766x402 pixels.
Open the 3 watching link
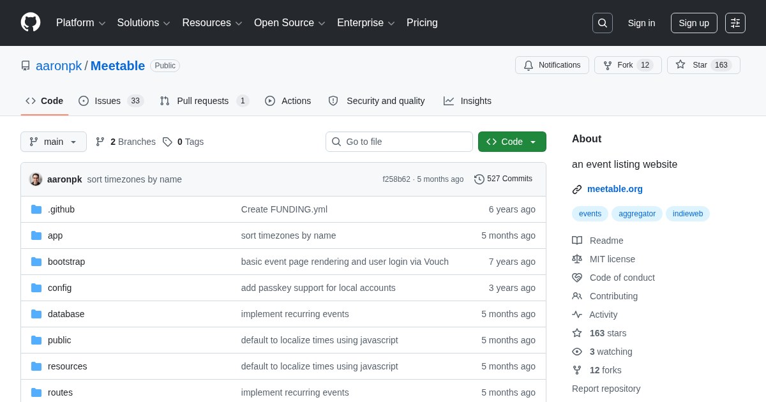(x=611, y=352)
